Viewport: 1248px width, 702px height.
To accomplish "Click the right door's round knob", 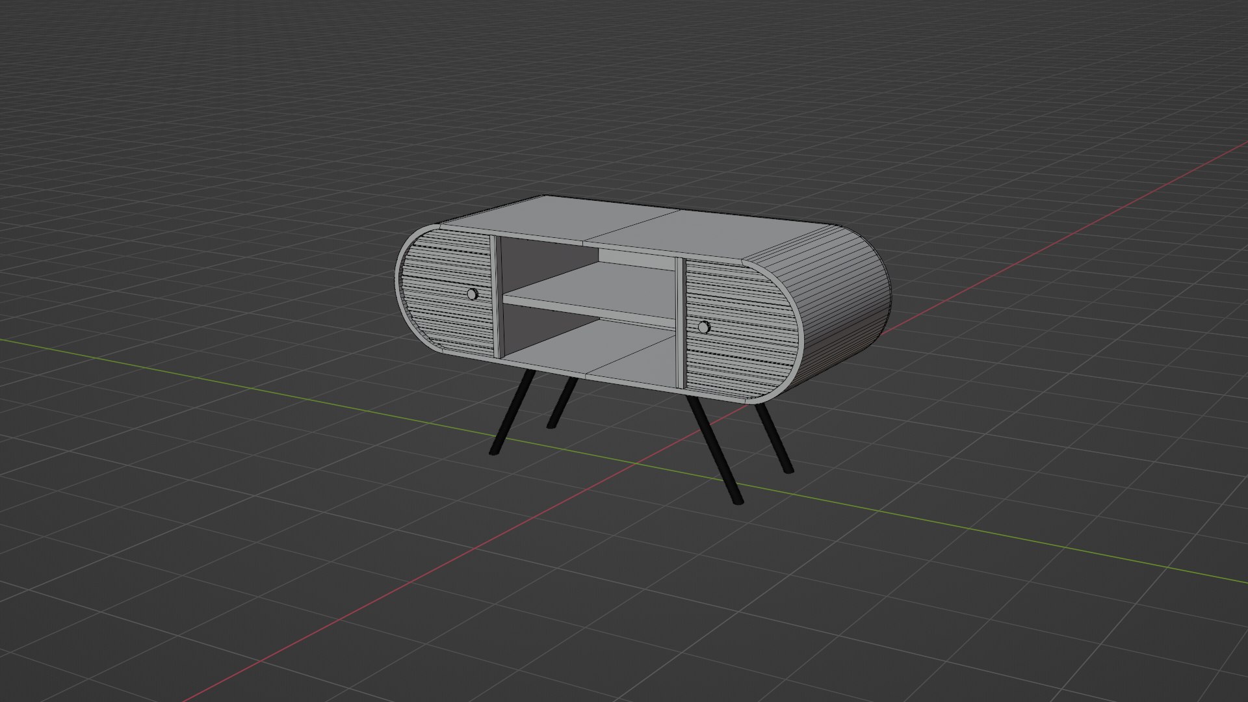I will click(x=705, y=327).
